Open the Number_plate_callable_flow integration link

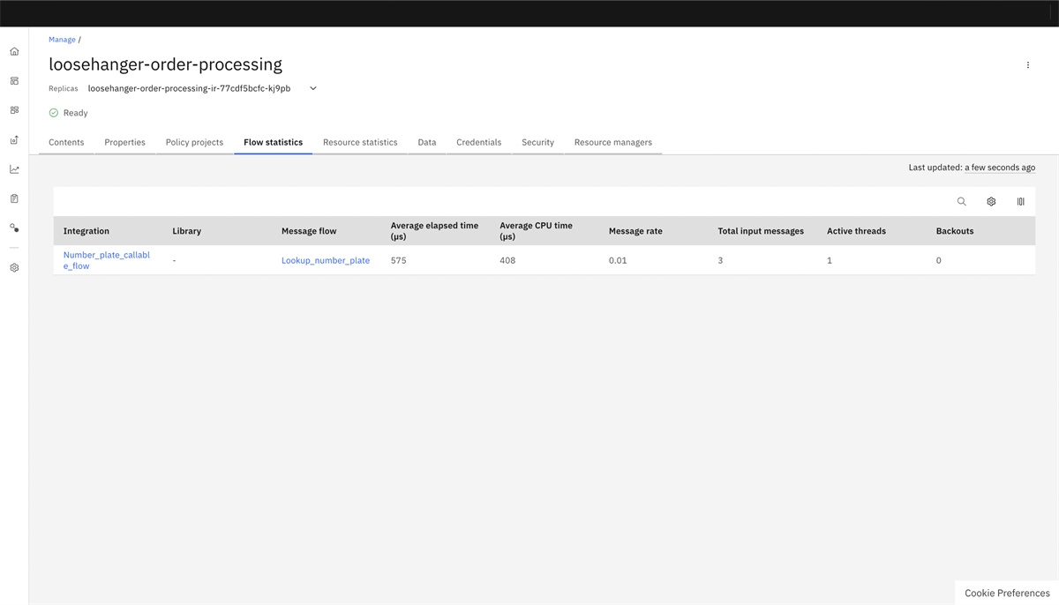click(106, 259)
